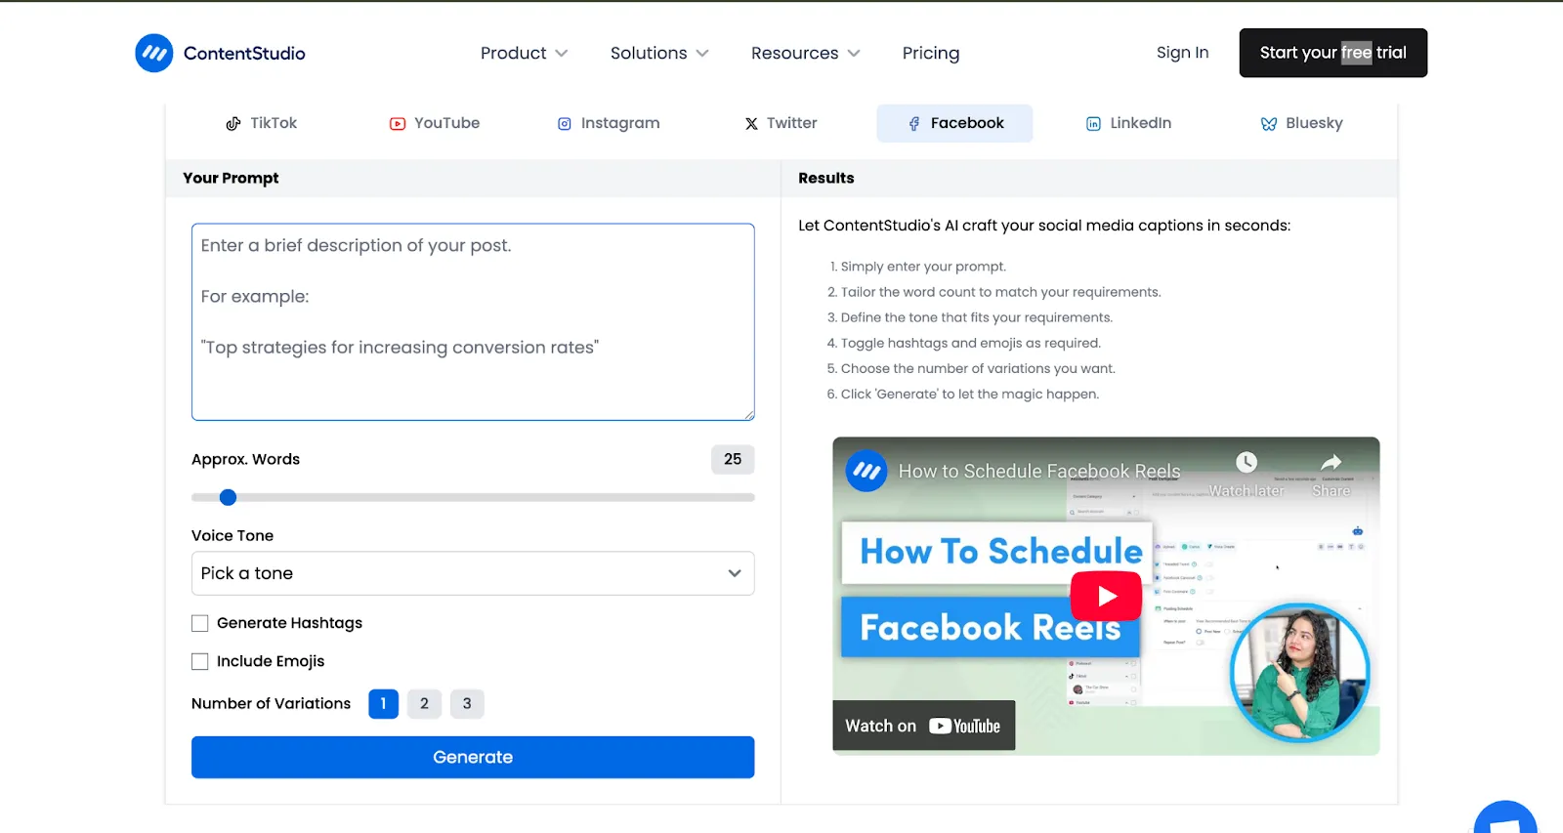Click the ContentStudio brand name

tap(244, 54)
